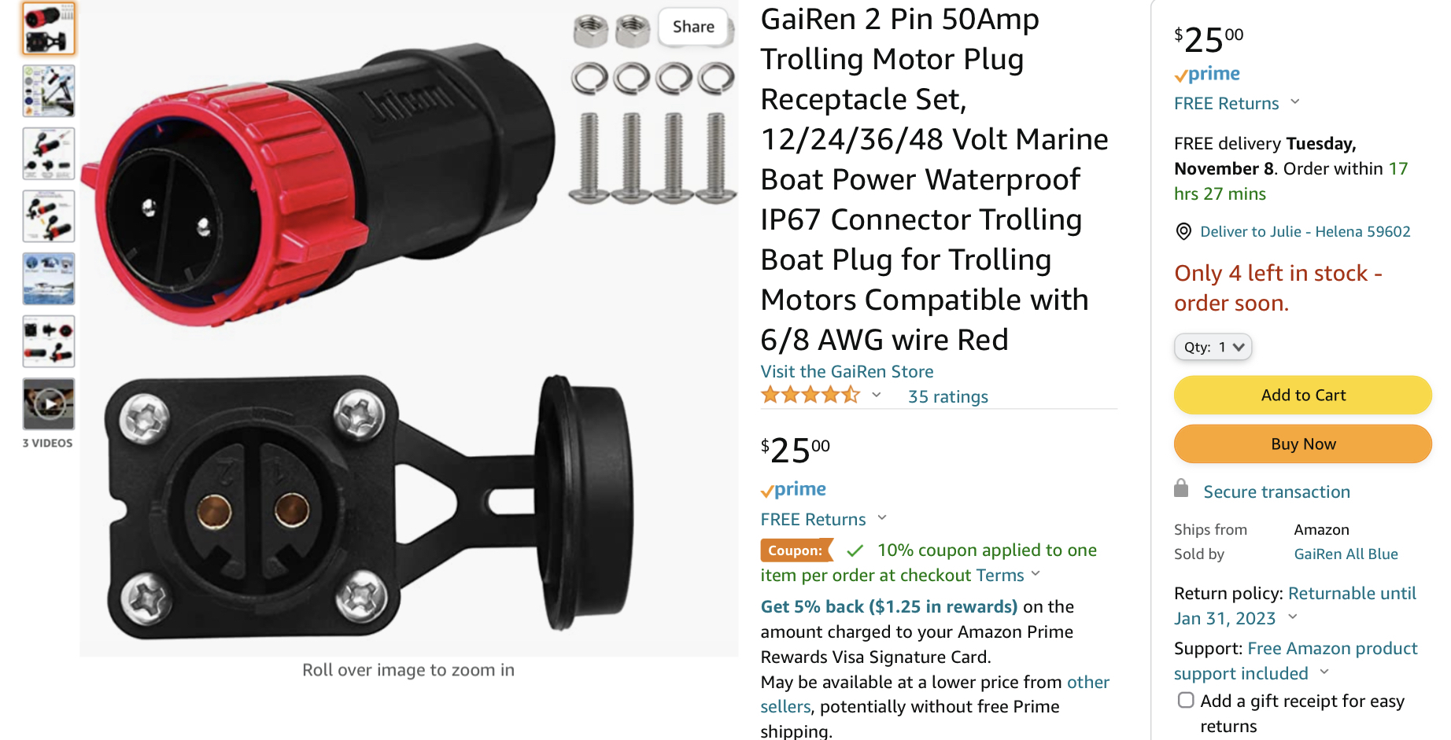The image size is (1451, 740).
Task: Click the Buy Now button
Action: (x=1303, y=444)
